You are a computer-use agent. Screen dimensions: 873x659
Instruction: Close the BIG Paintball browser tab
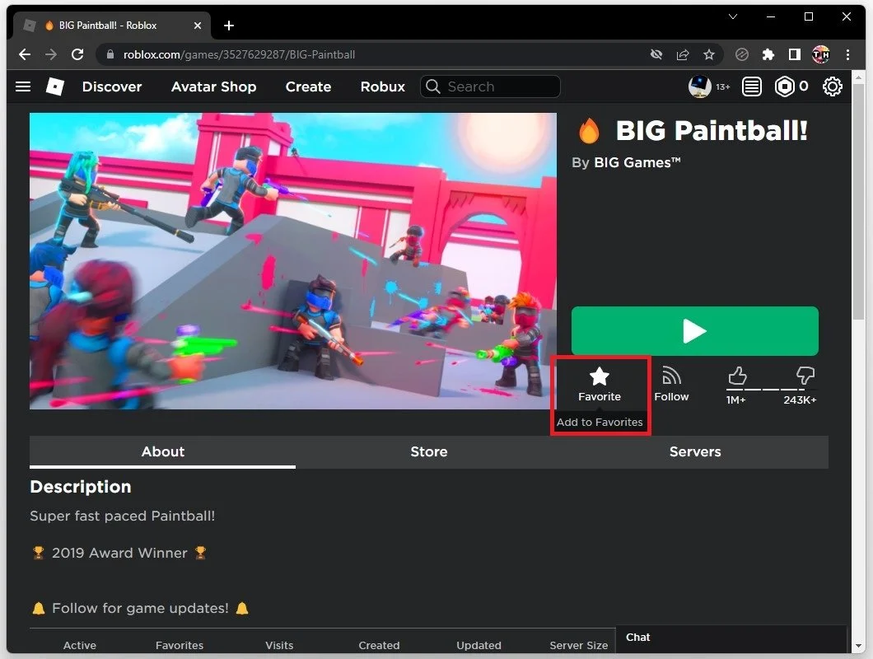click(x=197, y=26)
